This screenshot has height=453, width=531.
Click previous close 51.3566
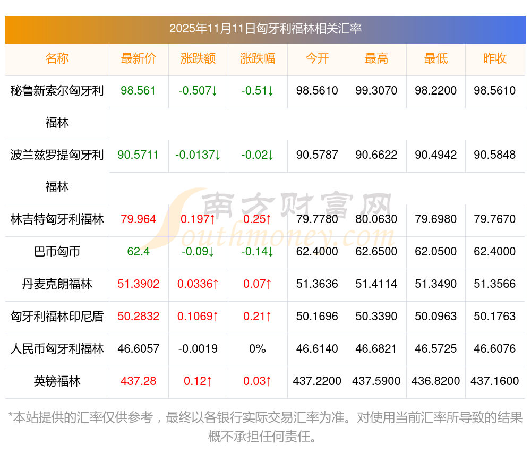pos(495,284)
